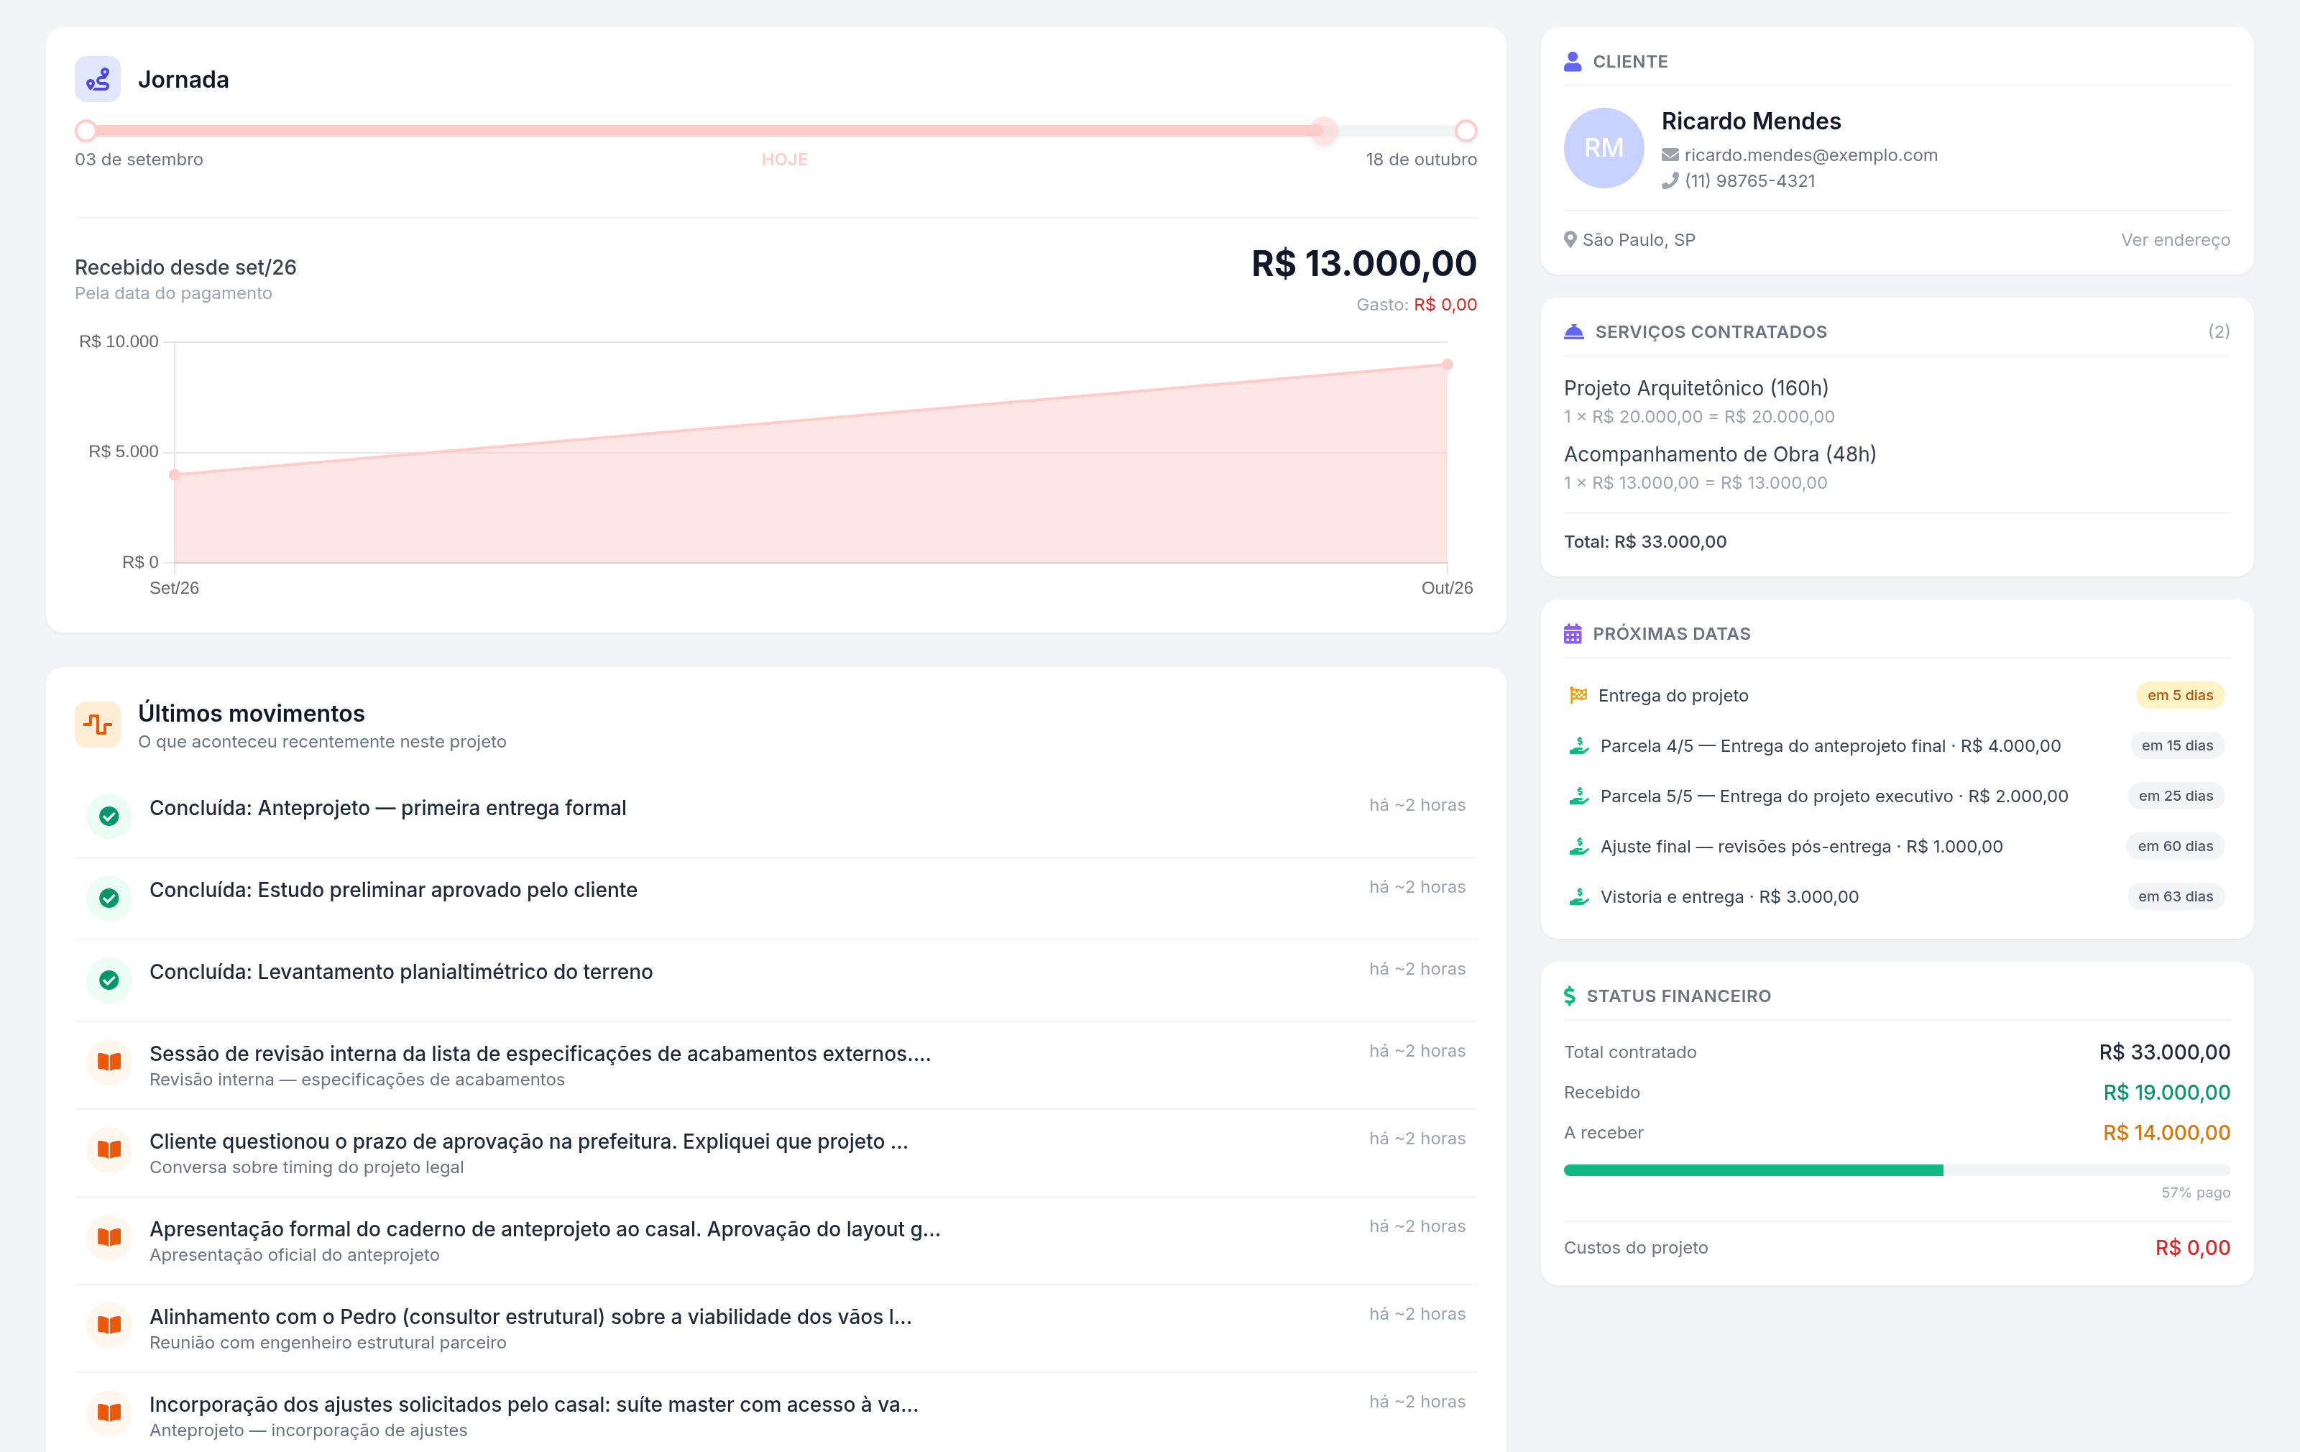Click the Recebido R$ 19.000,00 value
The height and width of the screenshot is (1452, 2300).
point(2166,1093)
